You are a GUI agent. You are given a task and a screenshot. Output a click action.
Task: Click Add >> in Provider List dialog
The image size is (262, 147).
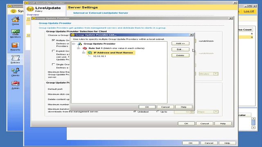tap(181, 43)
